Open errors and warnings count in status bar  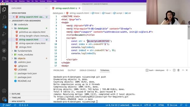[x=23, y=105]
